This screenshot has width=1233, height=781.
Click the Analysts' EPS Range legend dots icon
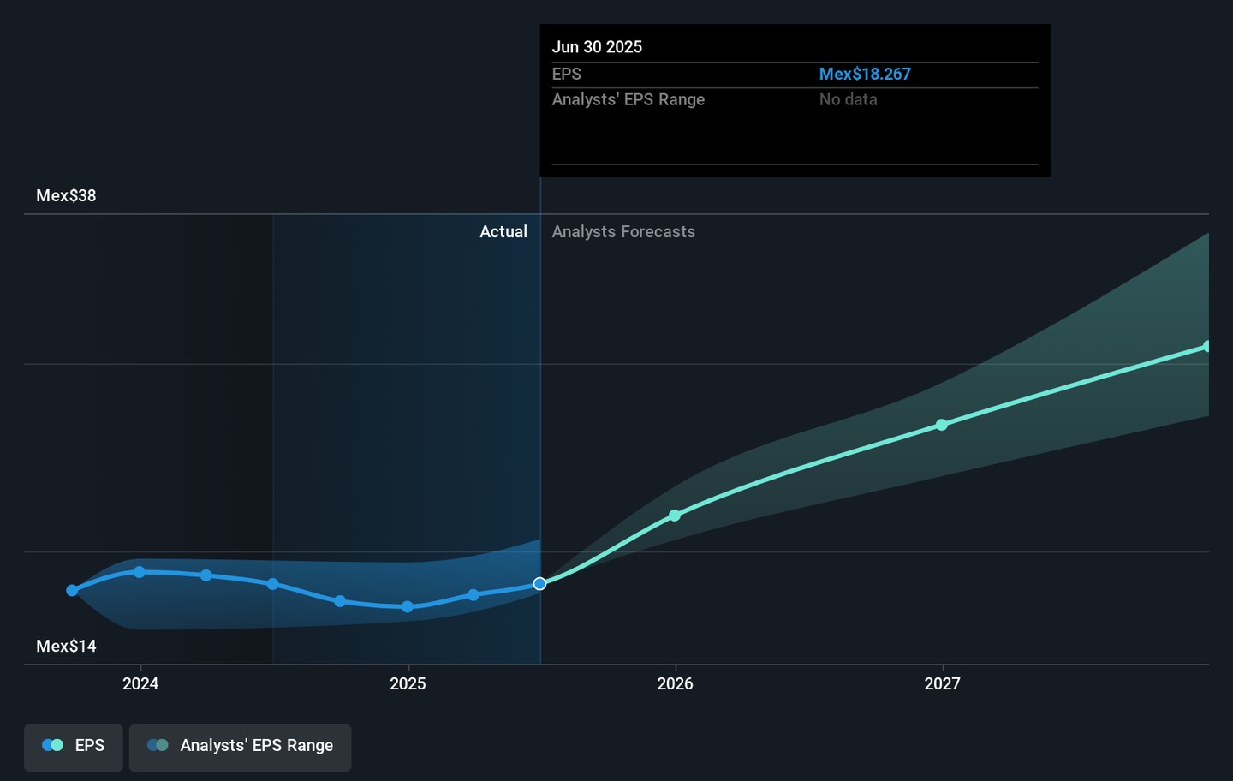[158, 746]
